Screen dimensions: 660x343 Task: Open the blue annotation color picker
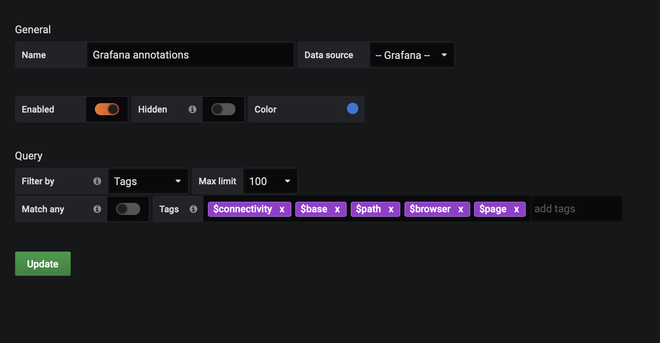tap(353, 109)
